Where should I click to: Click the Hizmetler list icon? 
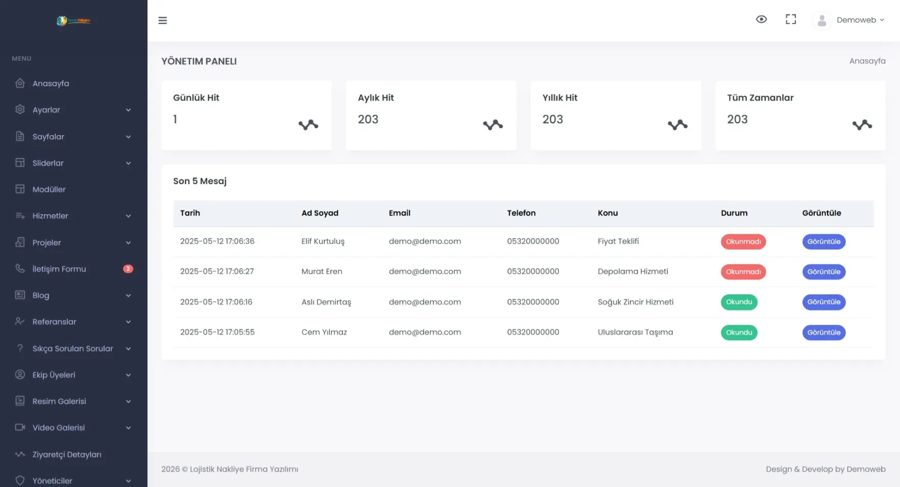pos(20,216)
